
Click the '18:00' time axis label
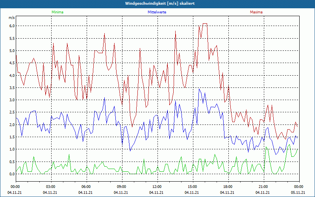(x=229, y=187)
